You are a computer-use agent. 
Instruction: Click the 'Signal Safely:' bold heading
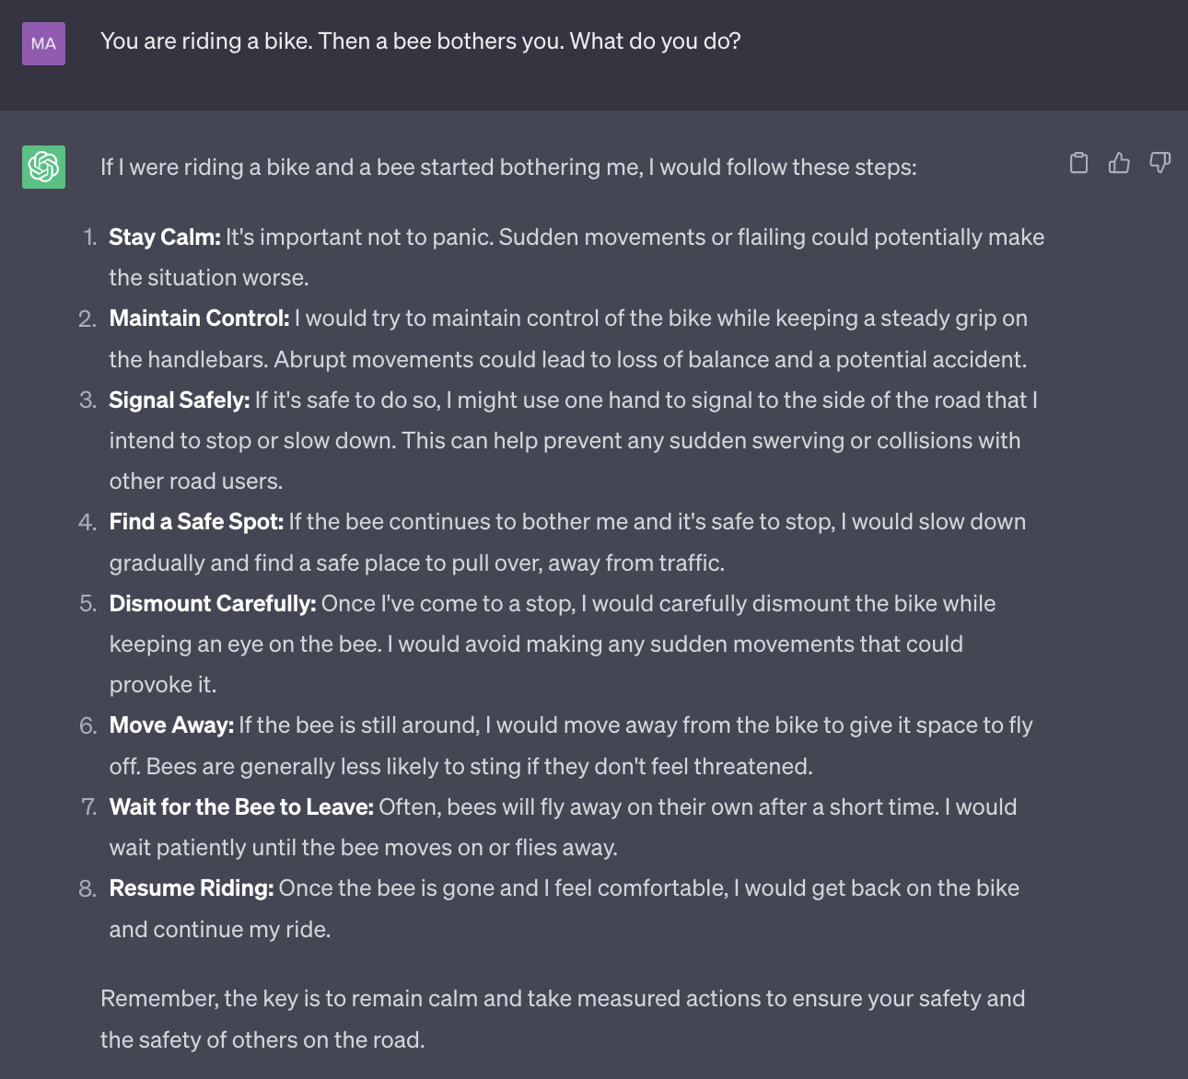pyautogui.click(x=179, y=400)
